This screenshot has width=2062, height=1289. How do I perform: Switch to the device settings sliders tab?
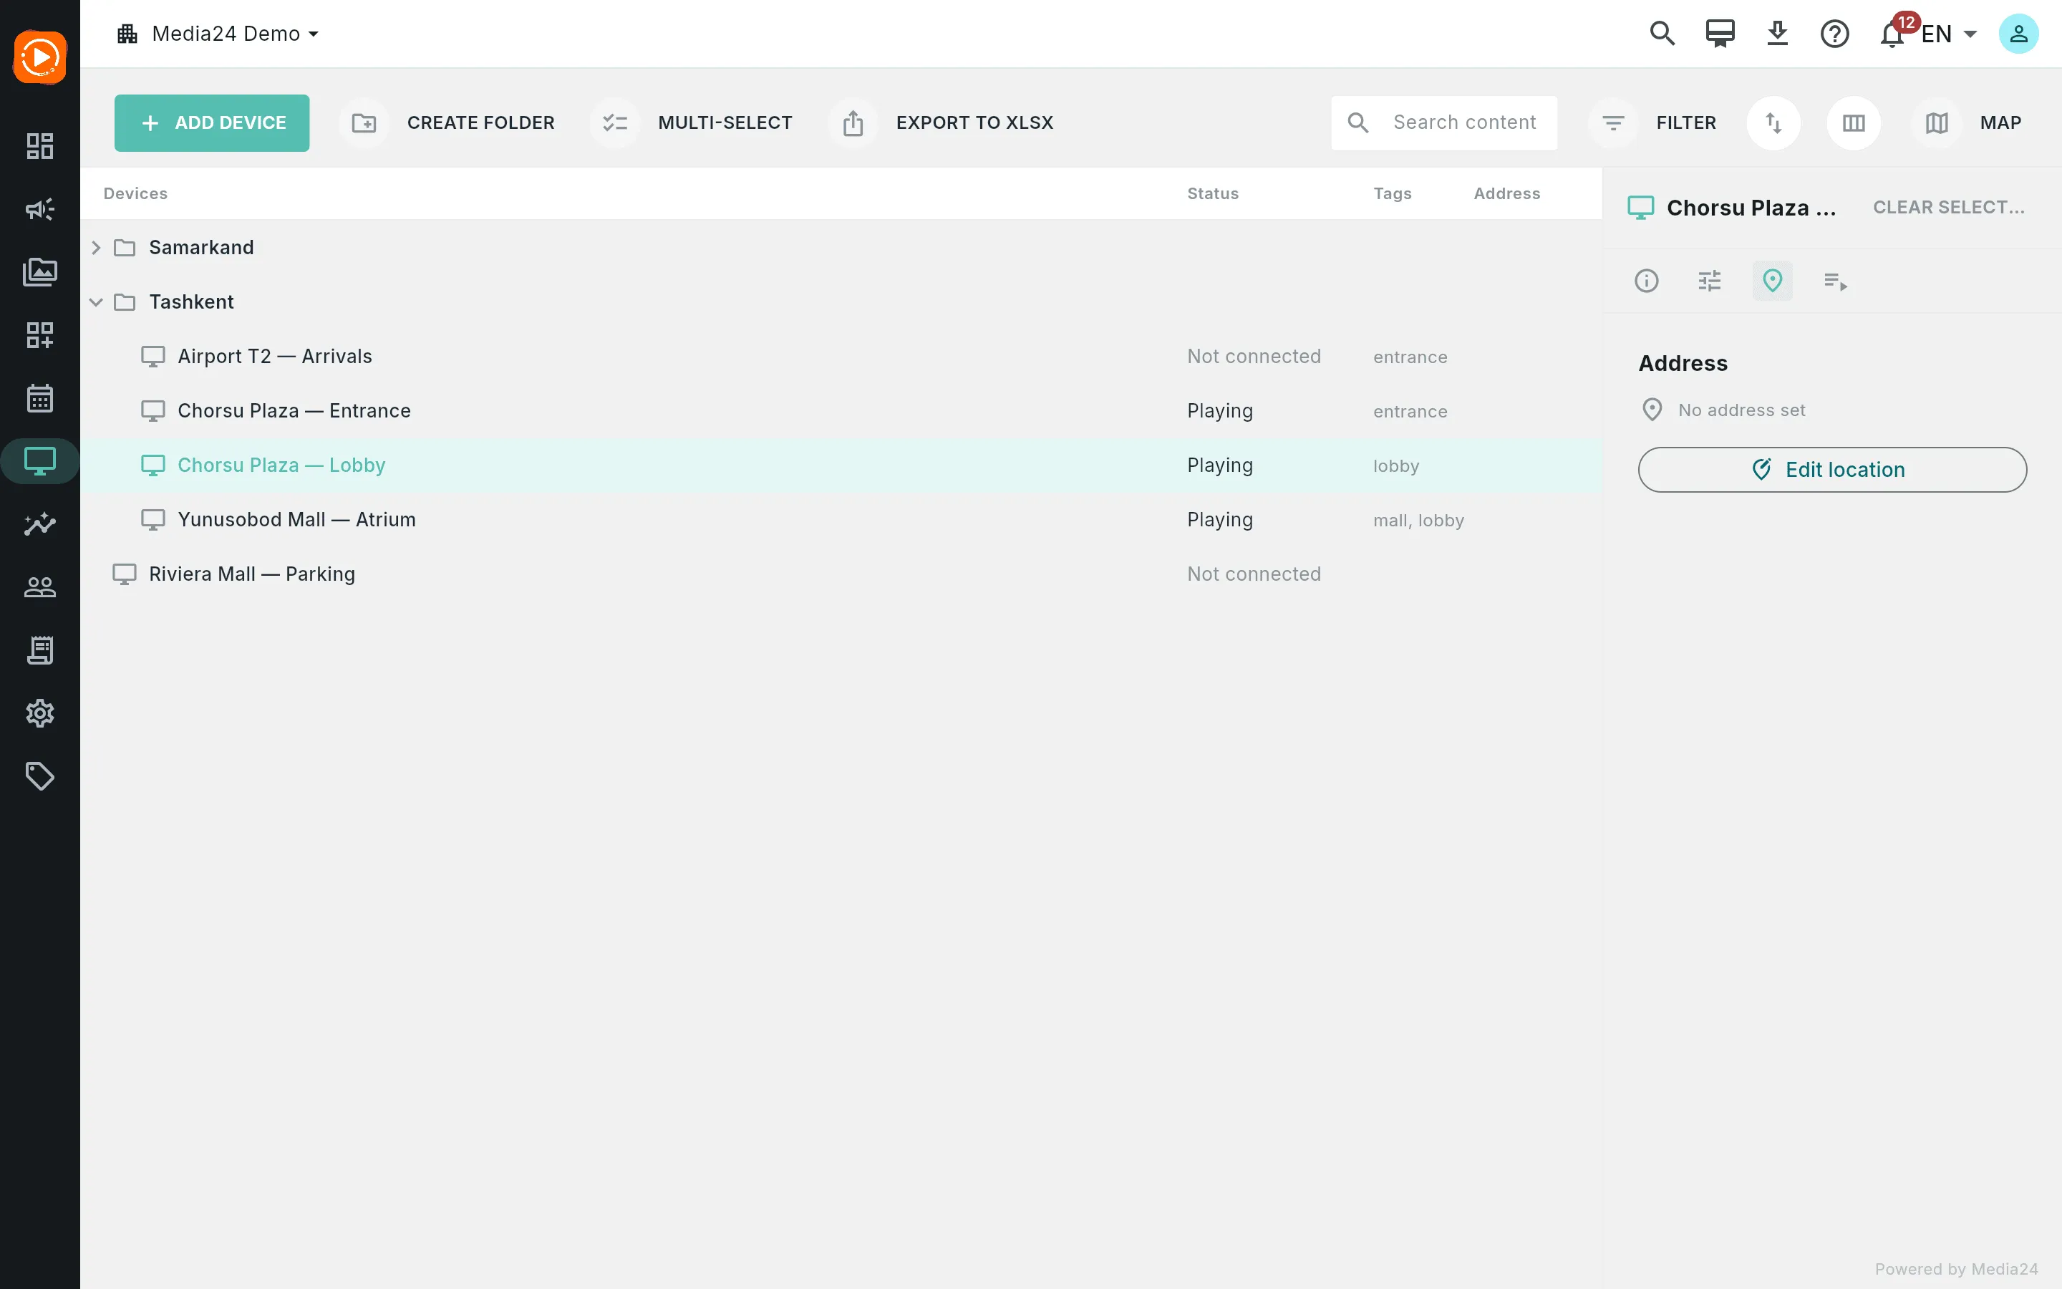[x=1709, y=281]
